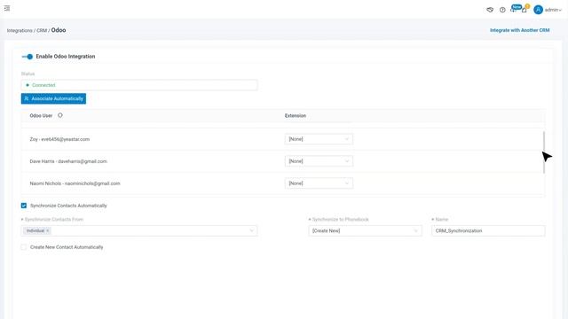Viewport: 568px width, 319px height.
Task: Go to Integrations in the breadcrumb
Action: pos(20,31)
